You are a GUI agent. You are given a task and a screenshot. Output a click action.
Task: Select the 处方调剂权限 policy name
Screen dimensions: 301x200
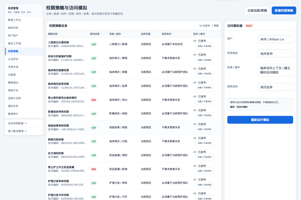click(x=56, y=153)
